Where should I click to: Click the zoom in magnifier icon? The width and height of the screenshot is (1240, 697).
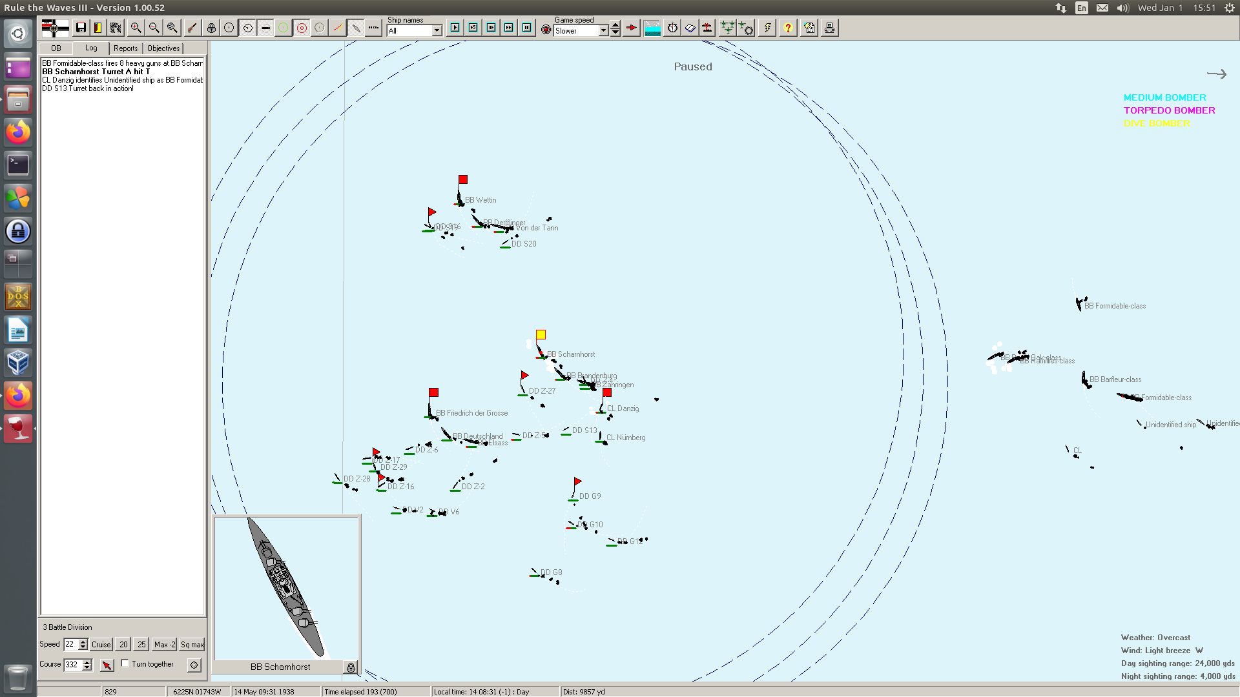[x=136, y=28]
